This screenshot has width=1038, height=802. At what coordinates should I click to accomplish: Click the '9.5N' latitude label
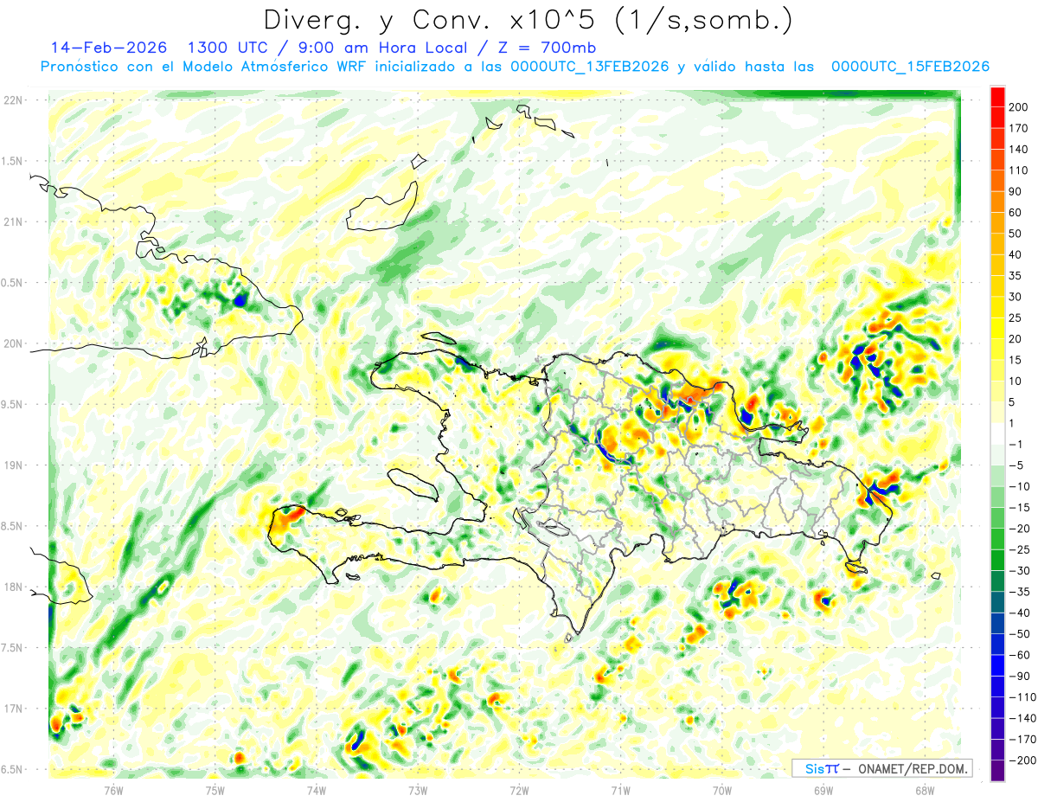click(12, 405)
